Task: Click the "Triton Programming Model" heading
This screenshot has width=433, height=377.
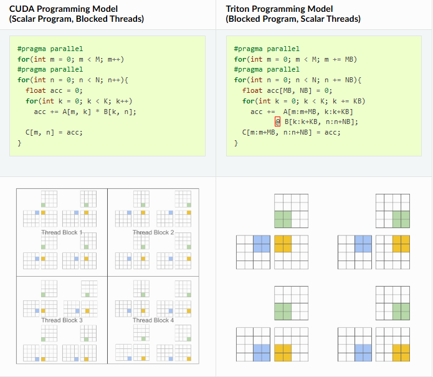Action: (x=279, y=9)
